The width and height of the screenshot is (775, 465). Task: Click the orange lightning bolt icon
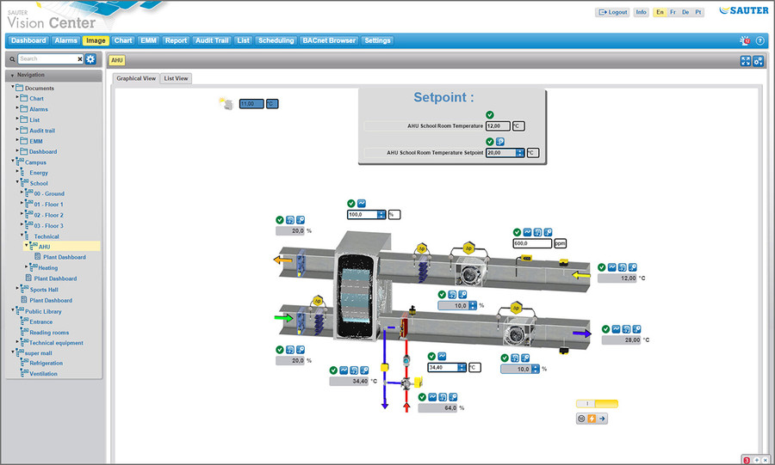coord(592,419)
